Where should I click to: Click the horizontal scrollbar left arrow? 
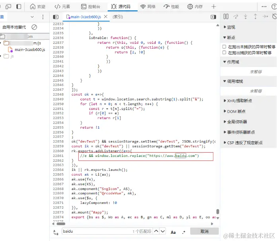tap(53, 224)
